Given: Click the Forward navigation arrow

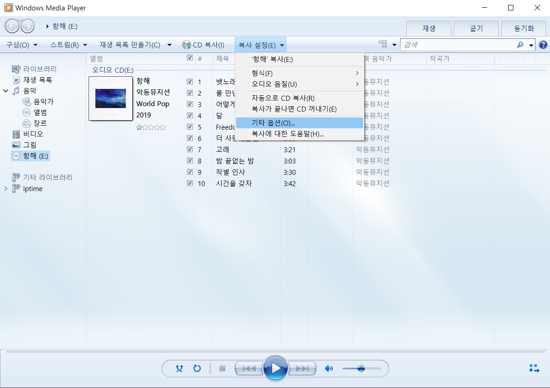Looking at the screenshot, I should coord(27,26).
